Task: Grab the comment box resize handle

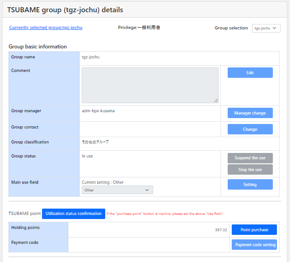Action: (x=216, y=100)
